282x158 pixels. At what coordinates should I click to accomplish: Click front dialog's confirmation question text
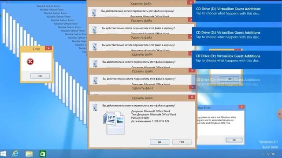139,106
